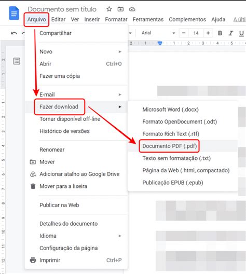This screenshot has width=246, height=274.
Task: Download as Página da Web (.html, compactado)
Action: pos(183,171)
